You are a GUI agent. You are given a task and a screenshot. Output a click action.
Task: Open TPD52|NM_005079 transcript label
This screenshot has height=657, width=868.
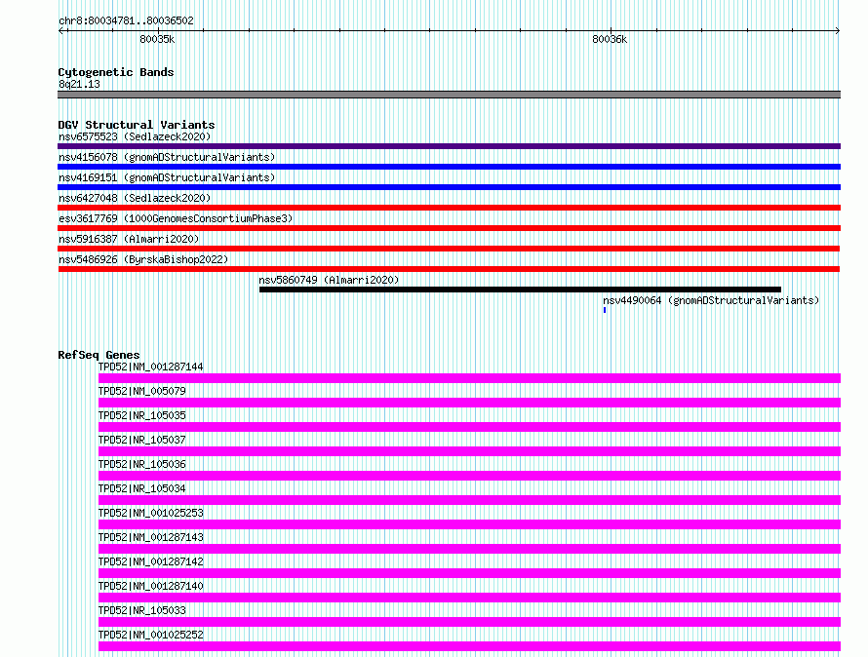[x=142, y=391]
